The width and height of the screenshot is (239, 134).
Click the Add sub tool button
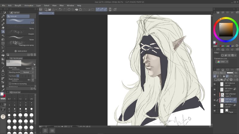coord(21,51)
